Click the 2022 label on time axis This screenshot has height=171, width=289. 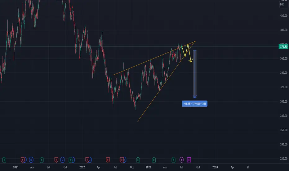pos(82,167)
